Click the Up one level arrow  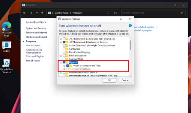pyautogui.click(x=42, y=13)
